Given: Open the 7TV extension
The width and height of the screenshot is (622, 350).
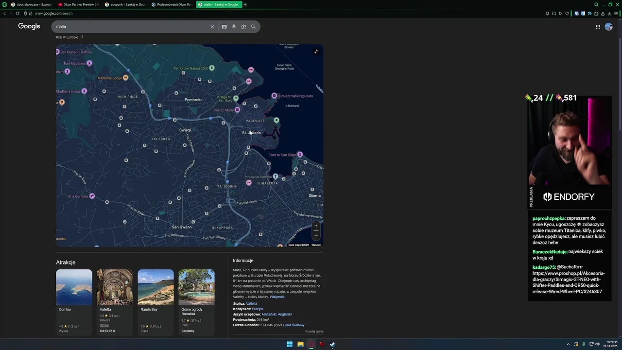Looking at the screenshot, I should coord(589,14).
